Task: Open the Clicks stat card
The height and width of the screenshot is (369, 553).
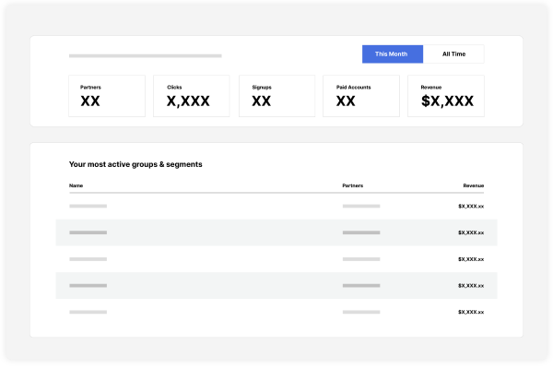Action: click(x=192, y=96)
